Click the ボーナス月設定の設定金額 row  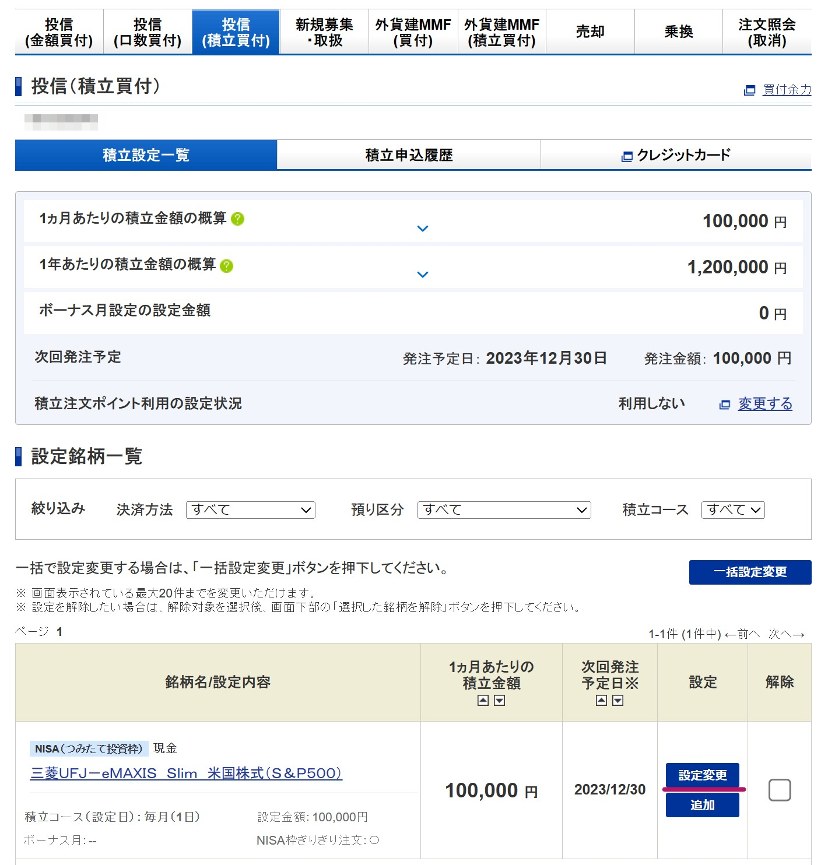pos(413,313)
